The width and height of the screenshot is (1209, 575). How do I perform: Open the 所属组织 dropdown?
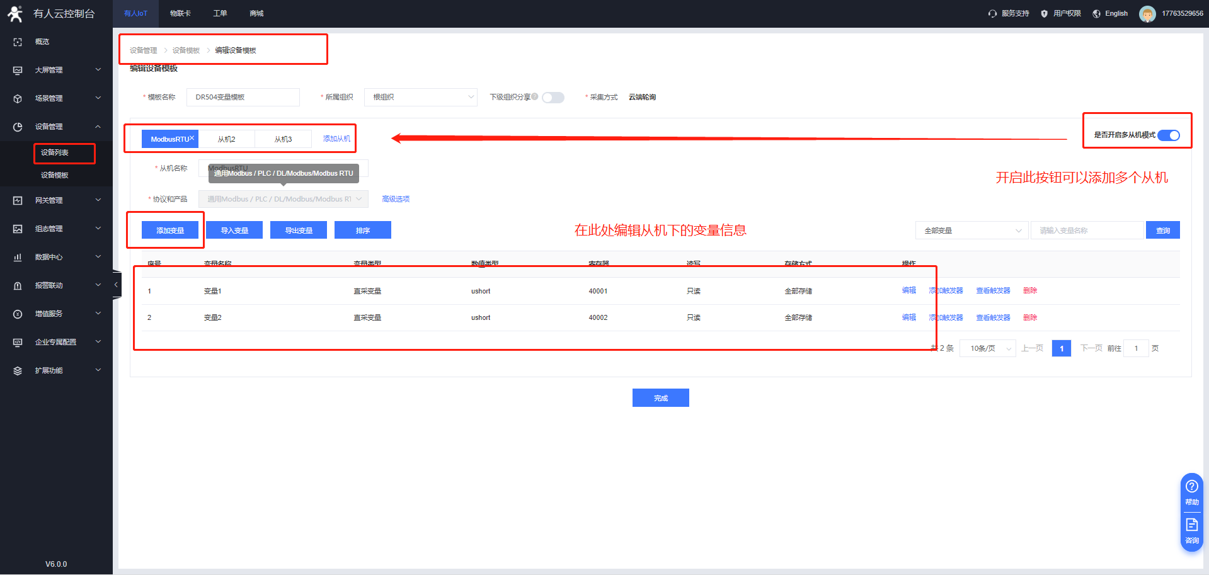click(x=421, y=97)
